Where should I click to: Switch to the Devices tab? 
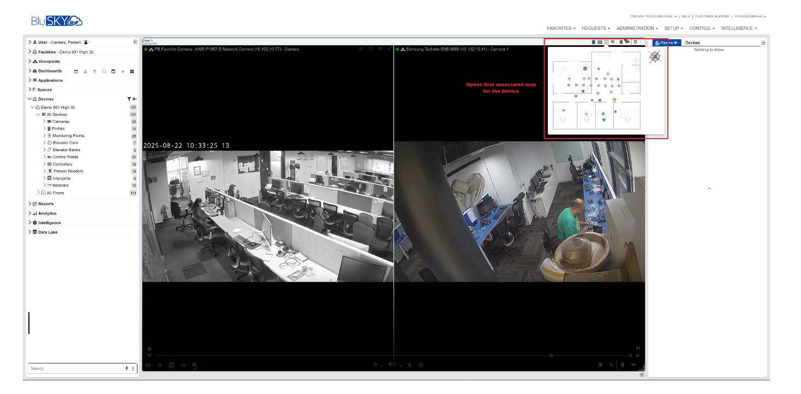click(x=692, y=43)
